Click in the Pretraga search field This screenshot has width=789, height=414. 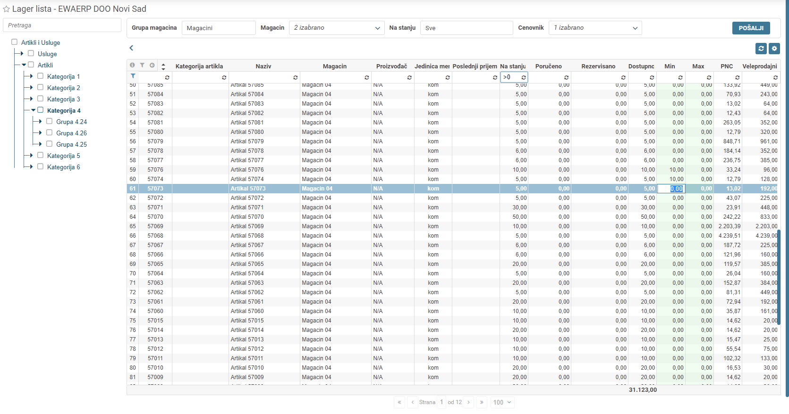pyautogui.click(x=62, y=25)
